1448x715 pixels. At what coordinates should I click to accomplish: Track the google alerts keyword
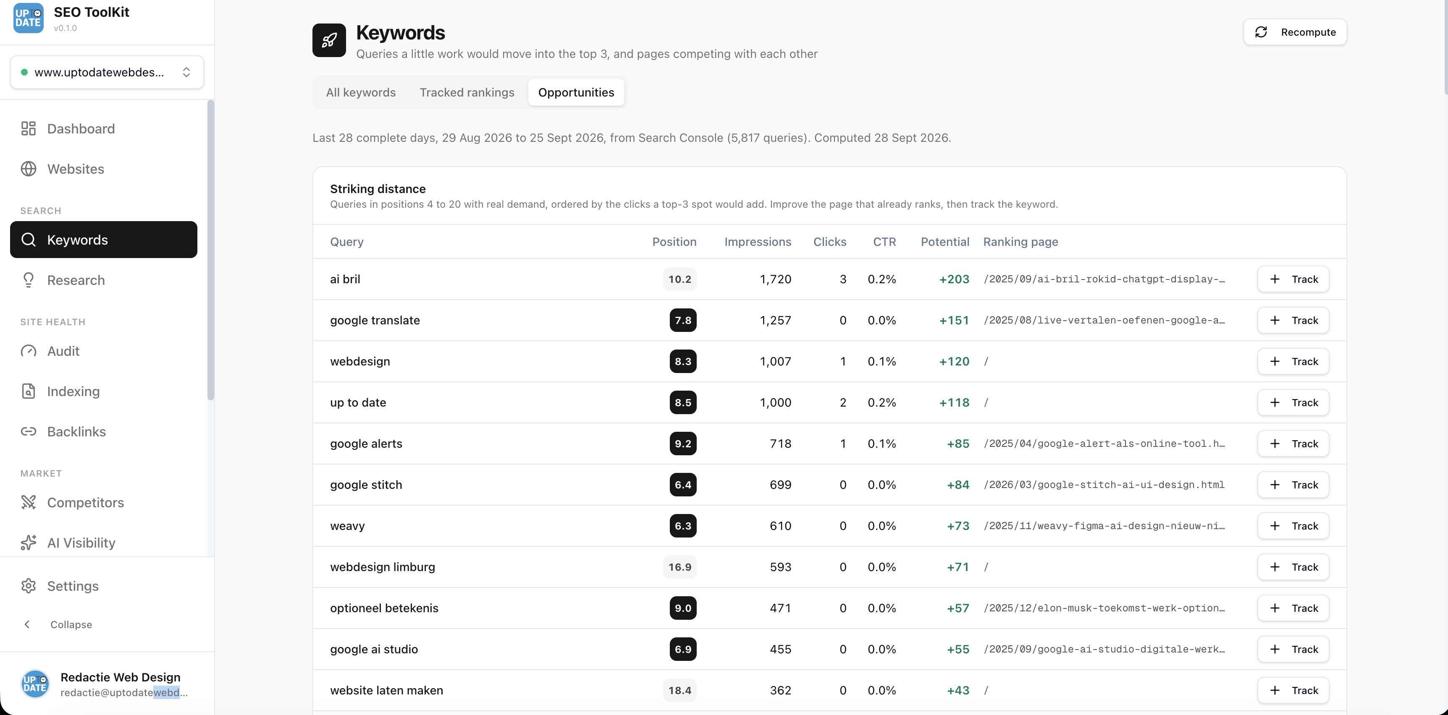(1293, 444)
